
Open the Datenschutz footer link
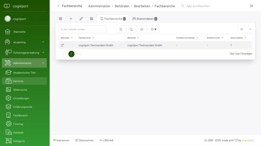tap(84, 140)
